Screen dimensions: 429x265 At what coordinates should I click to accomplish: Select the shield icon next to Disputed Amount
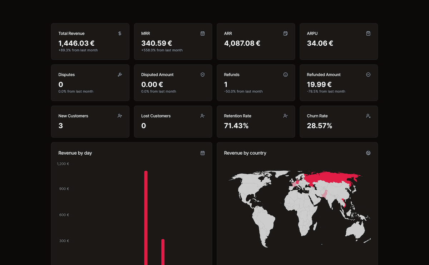202,75
